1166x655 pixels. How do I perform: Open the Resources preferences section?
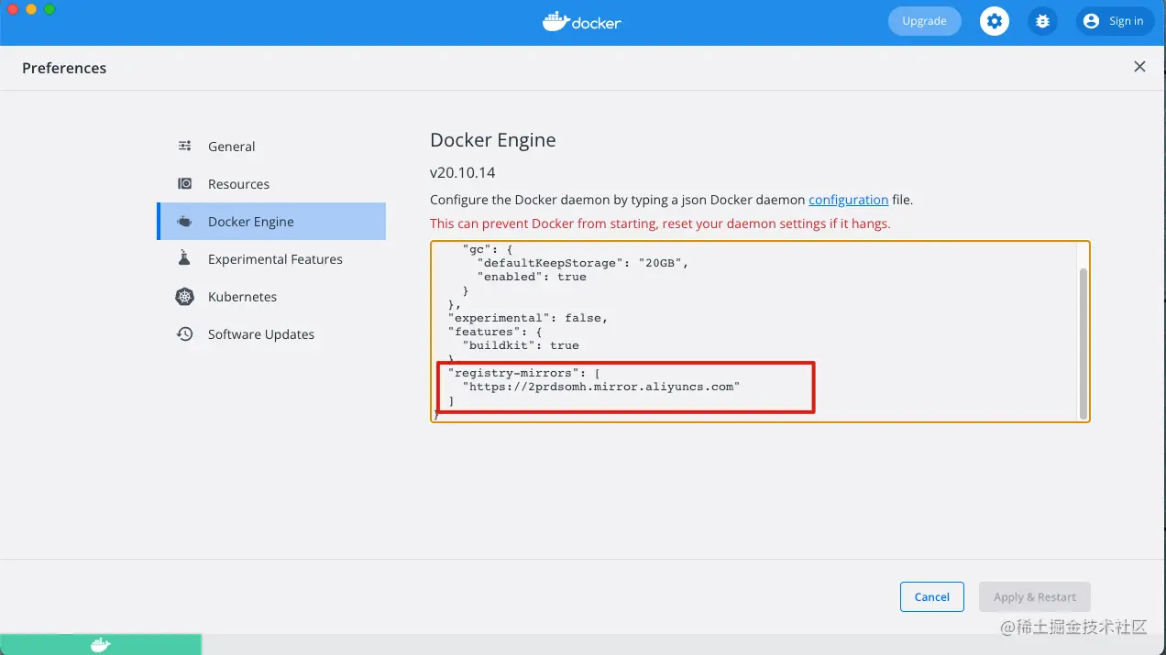point(271,184)
